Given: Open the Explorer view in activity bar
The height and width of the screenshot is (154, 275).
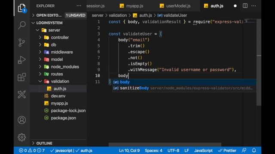Looking at the screenshot, I should (x=22, y=8).
